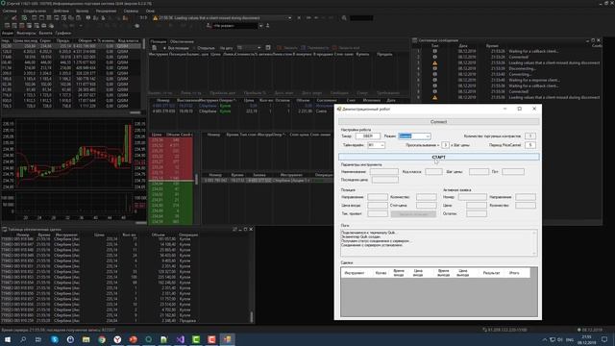Click the Connect button in the robot window

pyautogui.click(x=438, y=122)
